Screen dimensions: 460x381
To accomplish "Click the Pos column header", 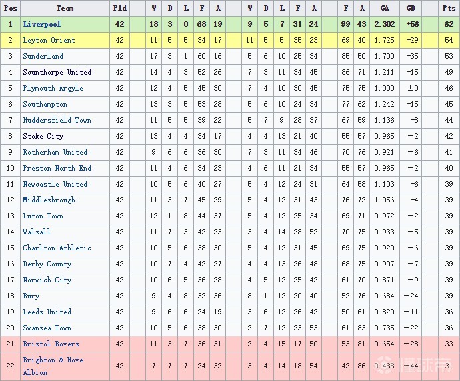I will click(10, 8).
